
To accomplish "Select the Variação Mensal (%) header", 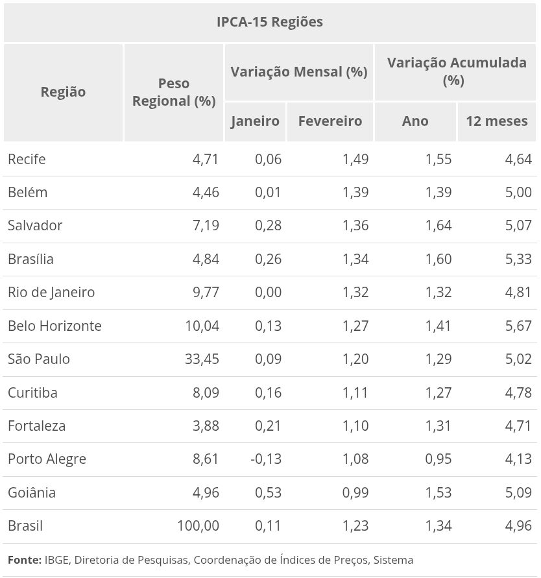I will (298, 71).
